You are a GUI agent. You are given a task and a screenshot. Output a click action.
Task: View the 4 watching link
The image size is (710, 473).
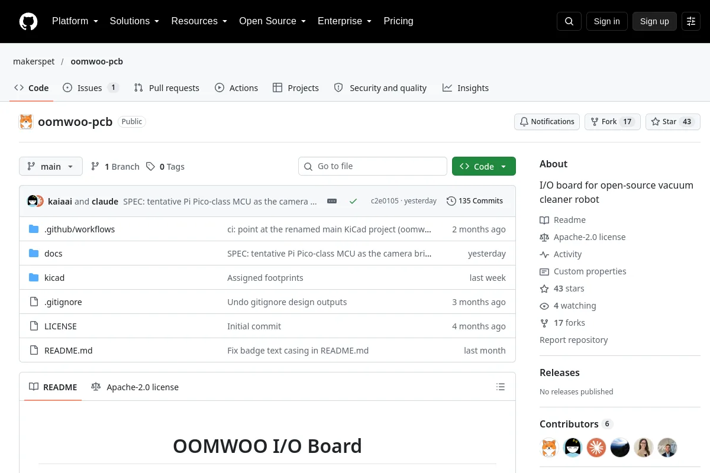[568, 306]
